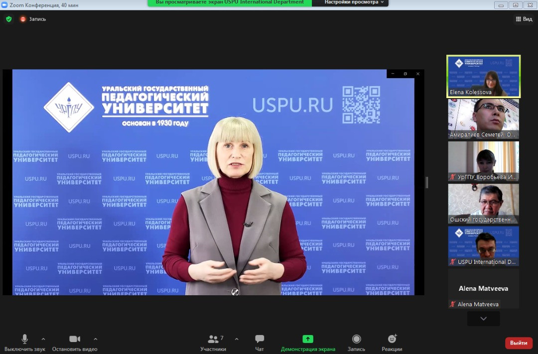Open the Участники participants panel

click(213, 343)
